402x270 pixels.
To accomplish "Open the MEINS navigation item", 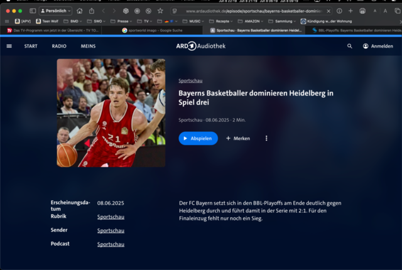I will click(x=88, y=46).
